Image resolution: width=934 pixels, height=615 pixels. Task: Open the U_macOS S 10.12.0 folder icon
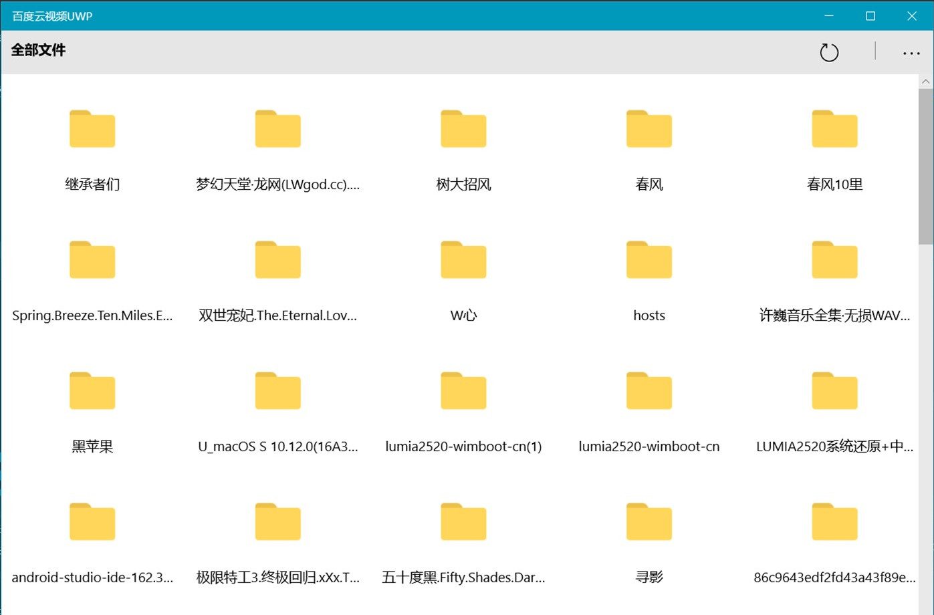pos(278,391)
